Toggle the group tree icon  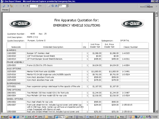(x=11, y=6)
